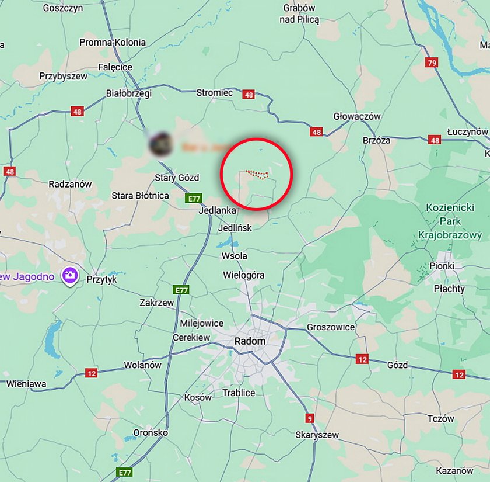Select the Białobrzegi town label
490x482 pixels.
point(129,93)
